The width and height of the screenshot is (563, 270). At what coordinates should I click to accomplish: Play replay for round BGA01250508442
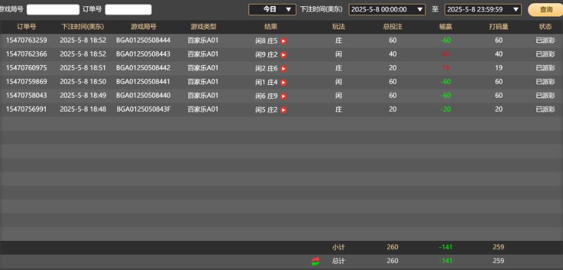pyautogui.click(x=283, y=68)
